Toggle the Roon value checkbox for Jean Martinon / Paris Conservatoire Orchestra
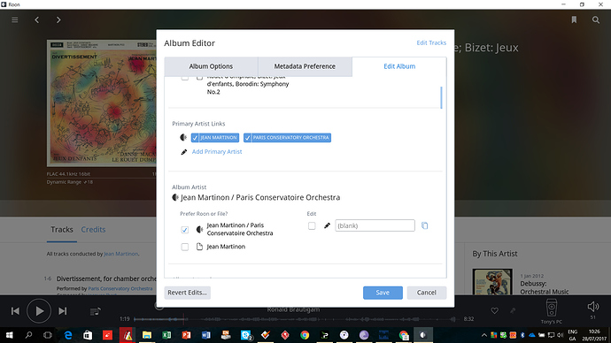The image size is (611, 343). click(x=185, y=230)
